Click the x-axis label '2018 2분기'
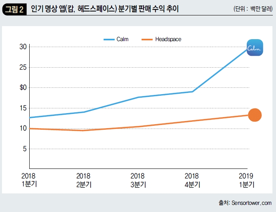This screenshot has height=212, width=276. click(x=83, y=180)
